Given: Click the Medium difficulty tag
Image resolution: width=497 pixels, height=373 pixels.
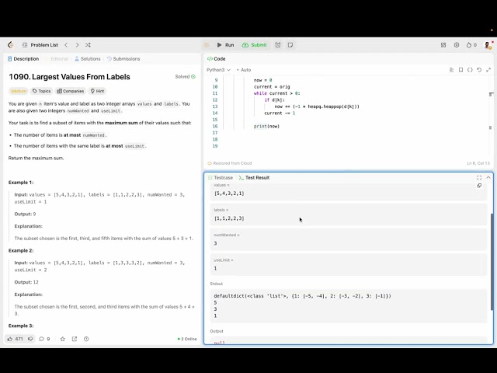Looking at the screenshot, I should click(19, 91).
